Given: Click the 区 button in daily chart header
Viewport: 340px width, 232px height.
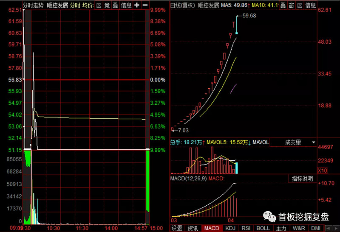Looking at the screenshot, I should tap(300, 6).
